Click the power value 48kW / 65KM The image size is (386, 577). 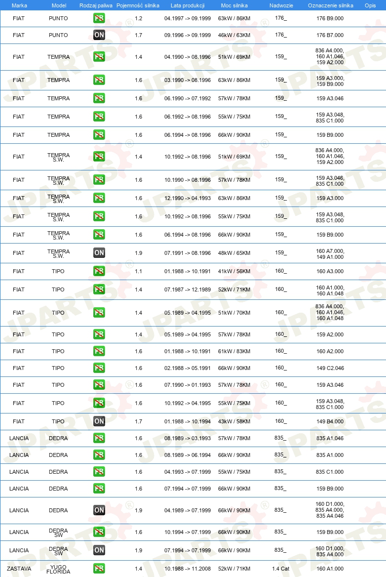(234, 253)
